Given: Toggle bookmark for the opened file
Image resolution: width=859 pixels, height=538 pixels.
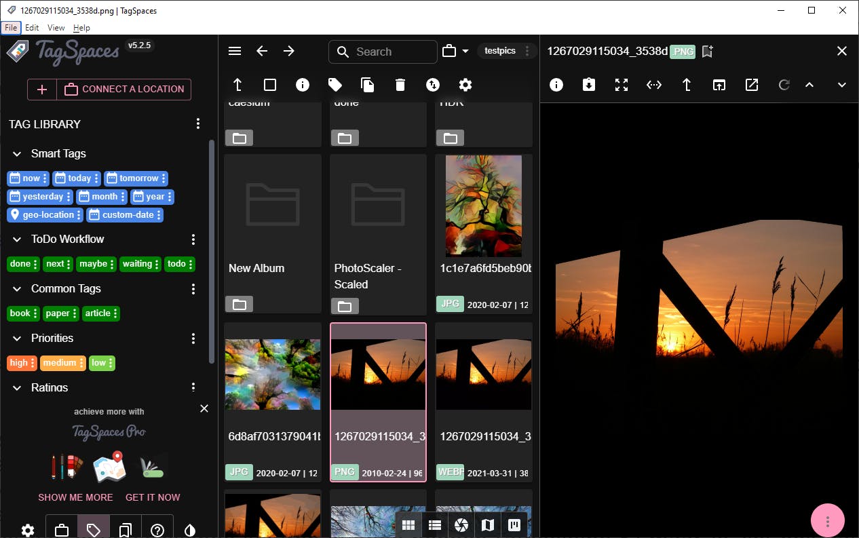Looking at the screenshot, I should click(708, 52).
